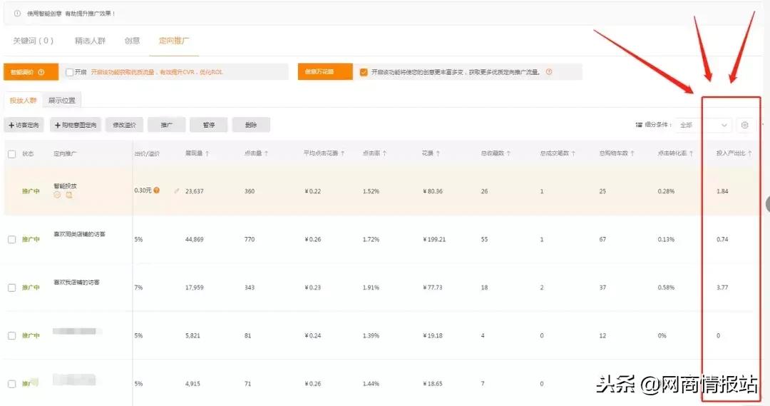Screen dimensions: 770x406
Task: Click the +购物意图定向 button
Action: coord(76,126)
